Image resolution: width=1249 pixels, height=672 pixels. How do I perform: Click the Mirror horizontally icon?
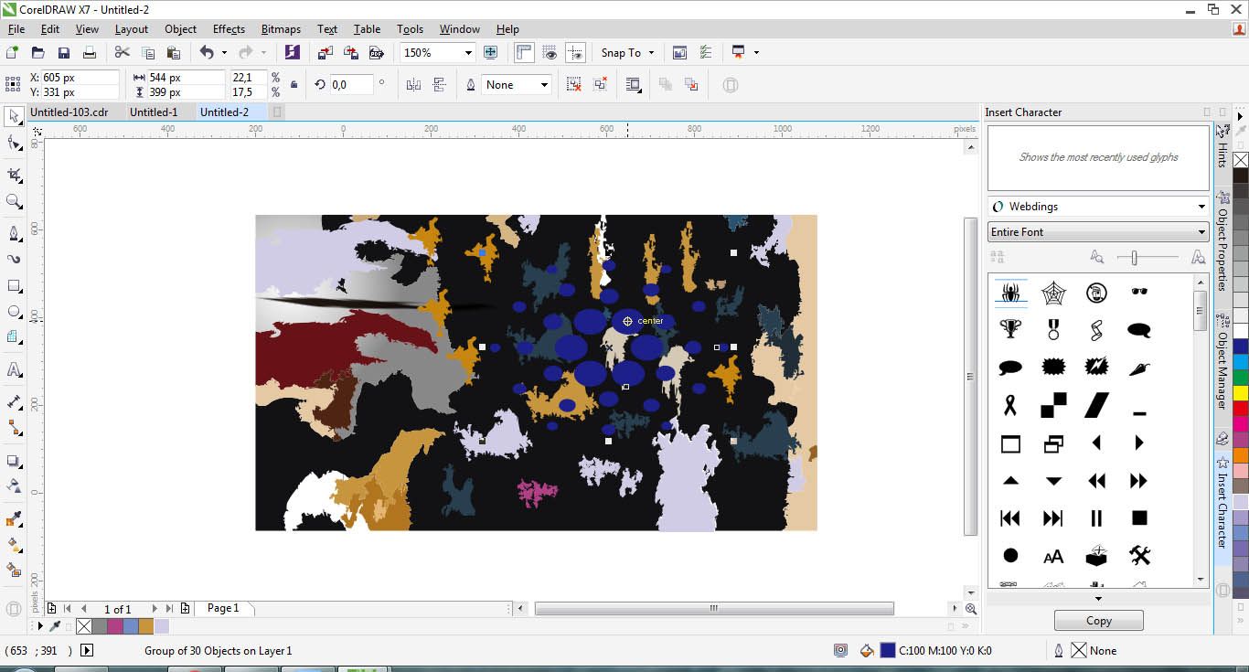click(x=413, y=85)
